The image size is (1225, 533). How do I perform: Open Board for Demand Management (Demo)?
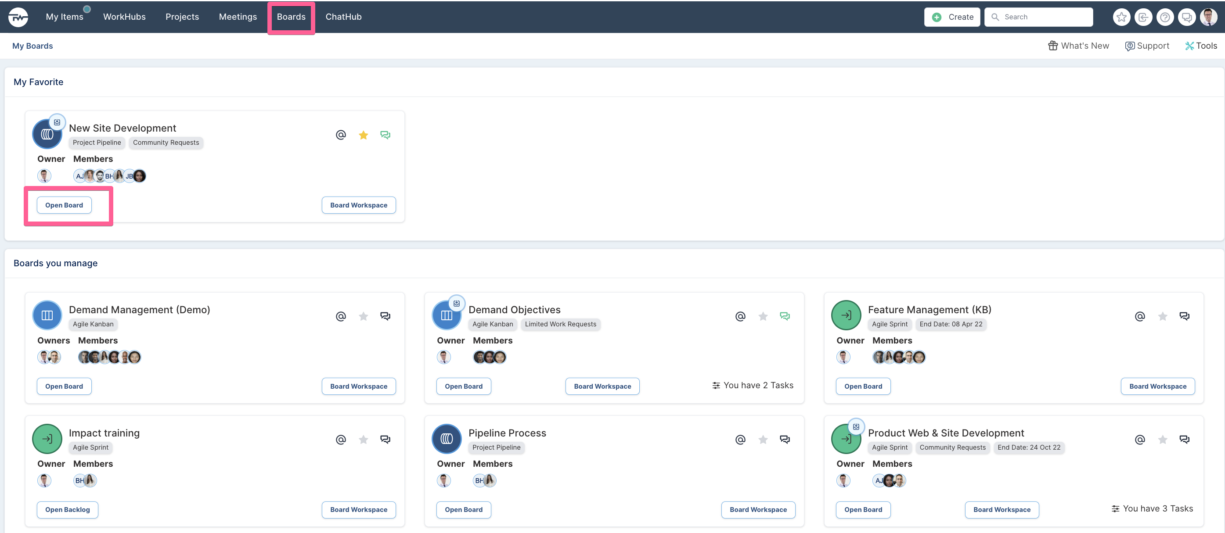coord(64,386)
